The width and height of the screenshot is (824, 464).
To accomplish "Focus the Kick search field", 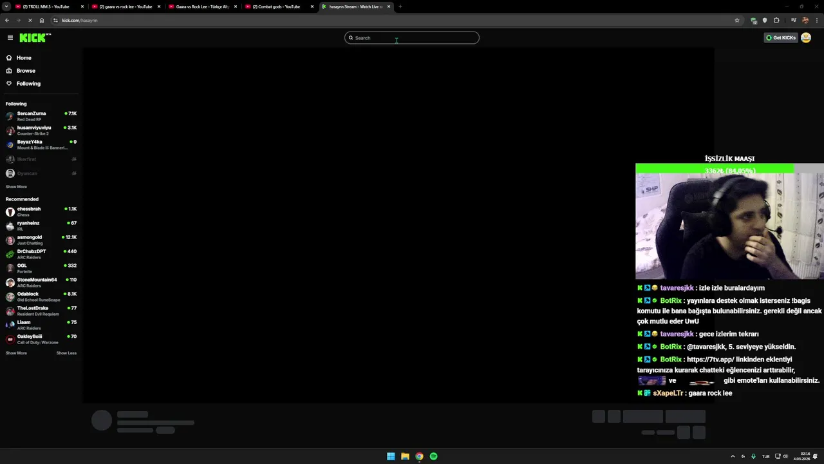I will [x=412, y=38].
